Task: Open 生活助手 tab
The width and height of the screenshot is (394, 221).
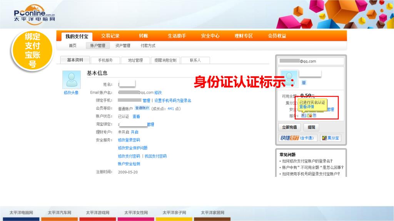Action: point(177,36)
